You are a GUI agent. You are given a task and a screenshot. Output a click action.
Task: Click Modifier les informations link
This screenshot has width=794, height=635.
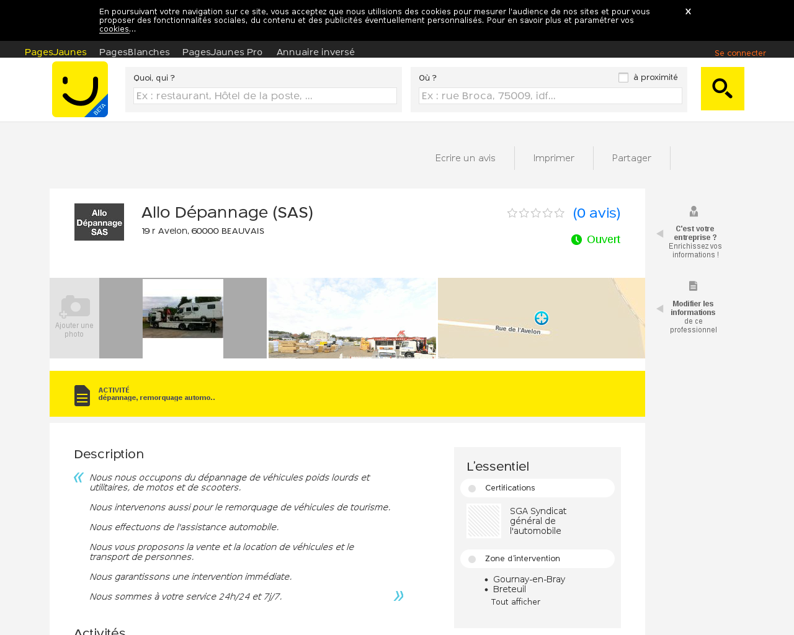point(693,308)
